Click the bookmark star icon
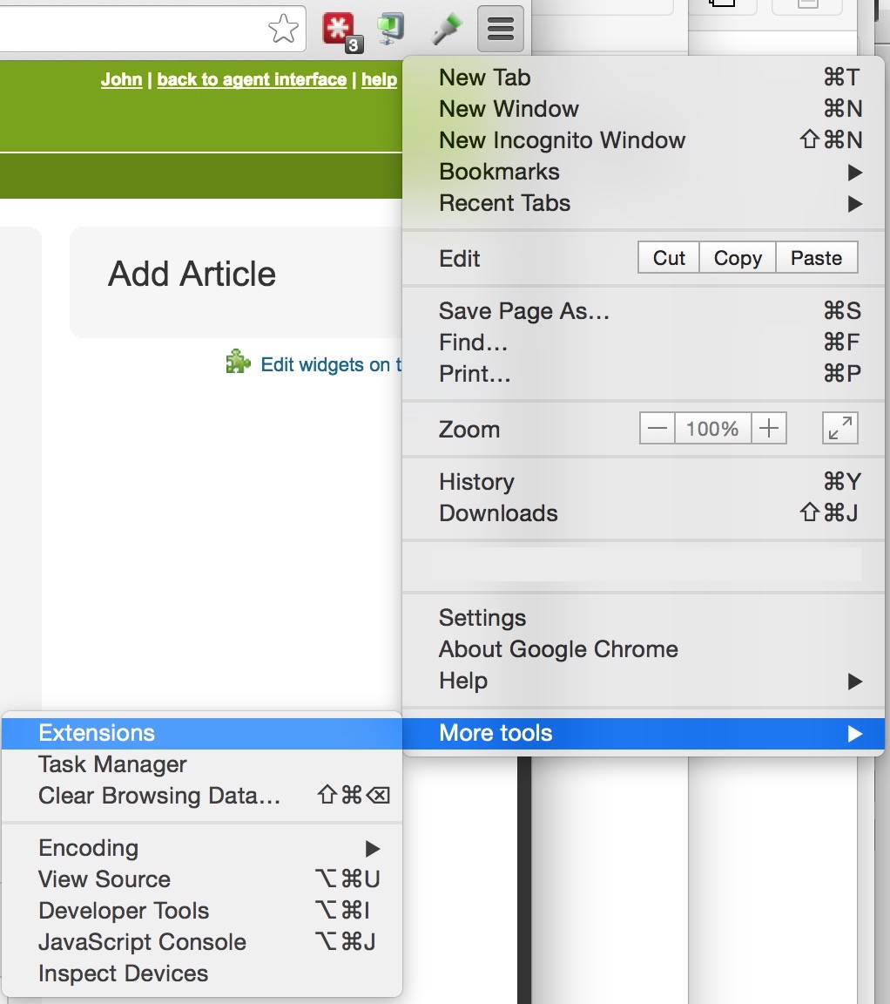890x1004 pixels. pos(282,31)
